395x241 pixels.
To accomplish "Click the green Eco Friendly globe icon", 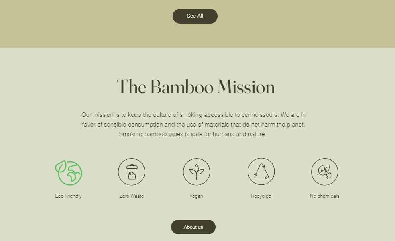I will click(69, 172).
